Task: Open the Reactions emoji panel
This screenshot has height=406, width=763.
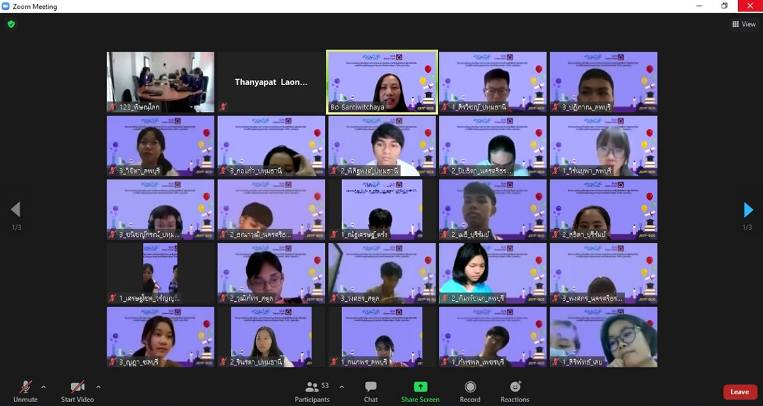Action: (514, 389)
